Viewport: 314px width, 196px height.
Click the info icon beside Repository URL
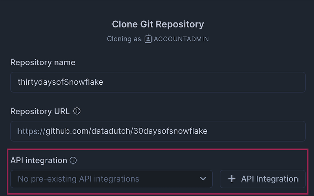point(77,111)
